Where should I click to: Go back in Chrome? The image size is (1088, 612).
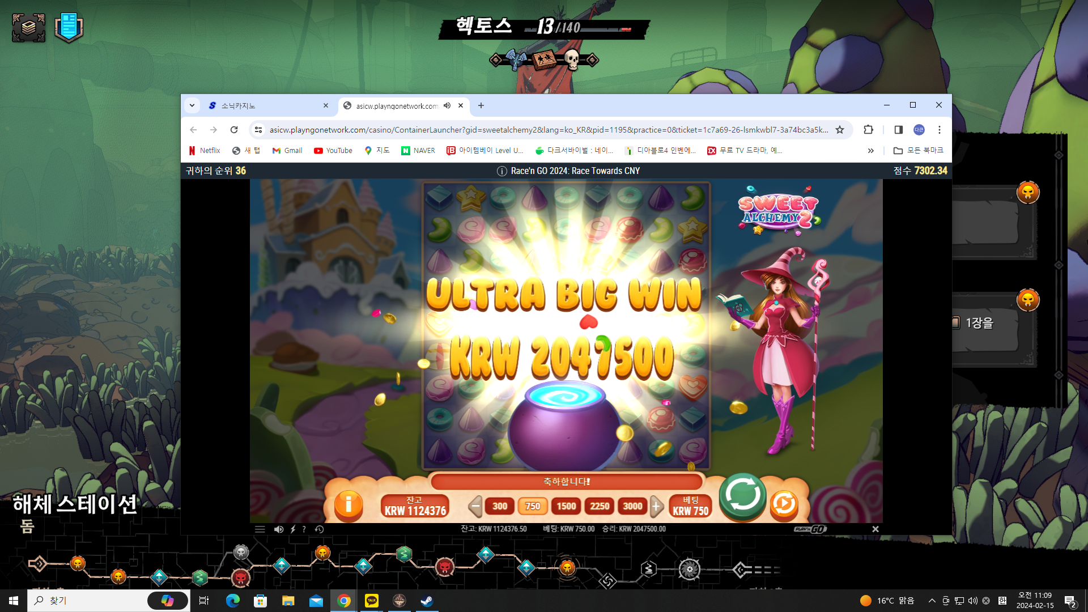click(193, 130)
